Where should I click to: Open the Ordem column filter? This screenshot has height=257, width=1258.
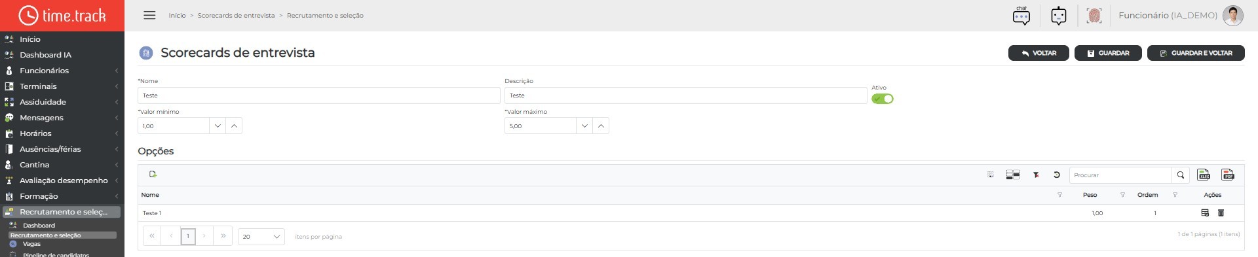(x=1175, y=195)
